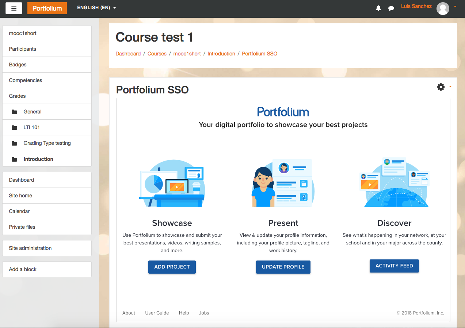Open the notifications bell icon

(378, 8)
